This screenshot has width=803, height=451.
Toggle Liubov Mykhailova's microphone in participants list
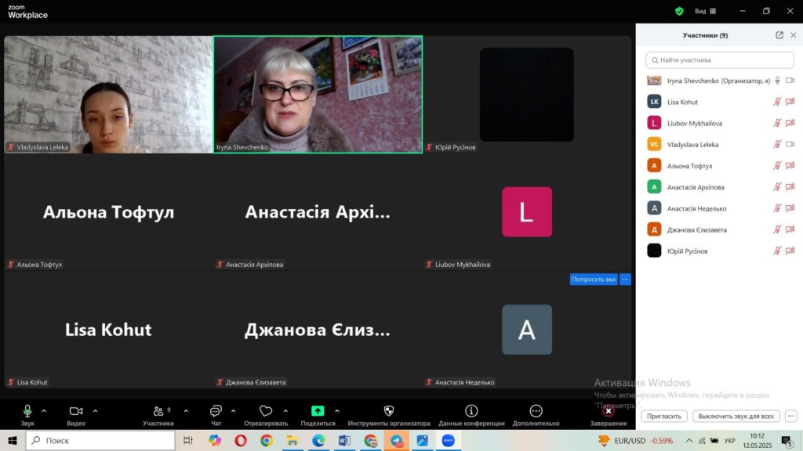777,123
